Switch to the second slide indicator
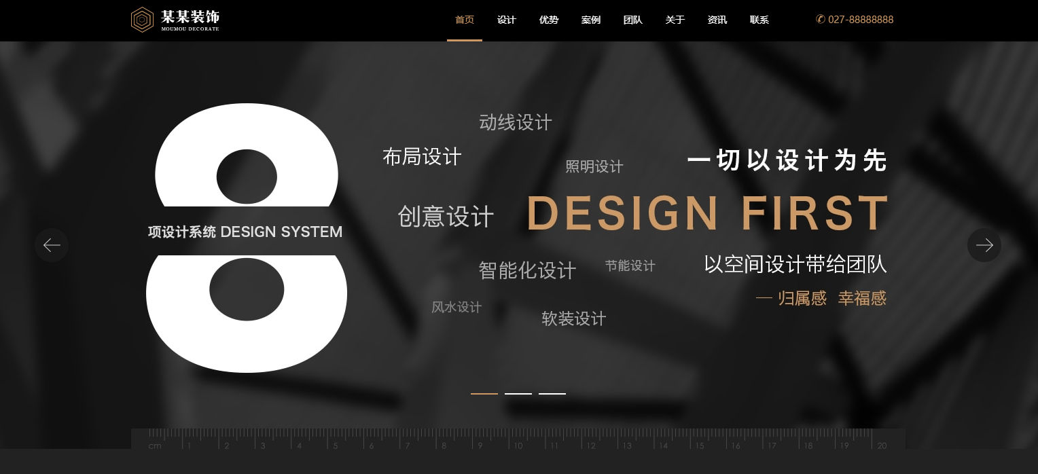This screenshot has width=1038, height=474. 518,393
